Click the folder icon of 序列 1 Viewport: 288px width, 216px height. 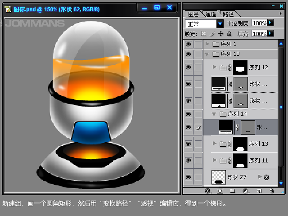point(216,44)
